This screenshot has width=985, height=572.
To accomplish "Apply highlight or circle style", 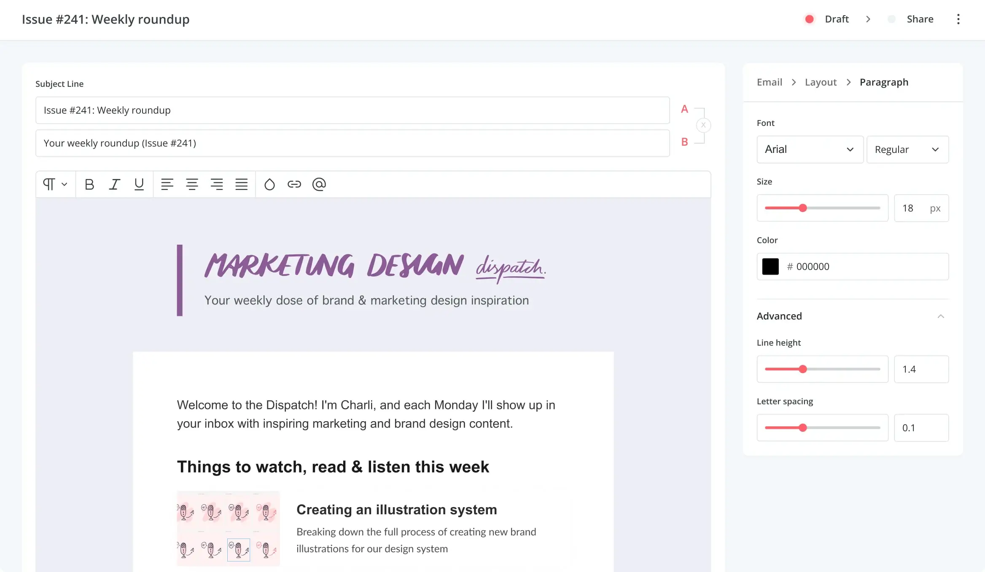I will tap(269, 184).
